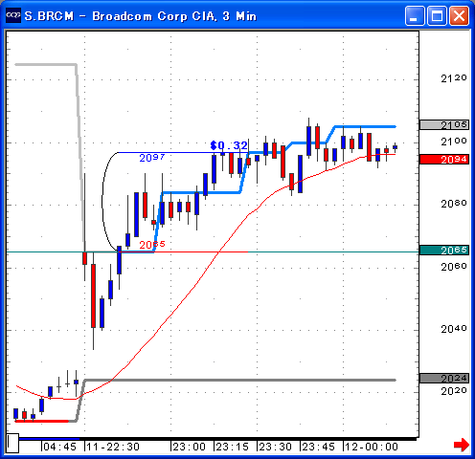475x459 pixels.
Task: Click the small white box at bottom-left corner
Action: tap(12, 443)
